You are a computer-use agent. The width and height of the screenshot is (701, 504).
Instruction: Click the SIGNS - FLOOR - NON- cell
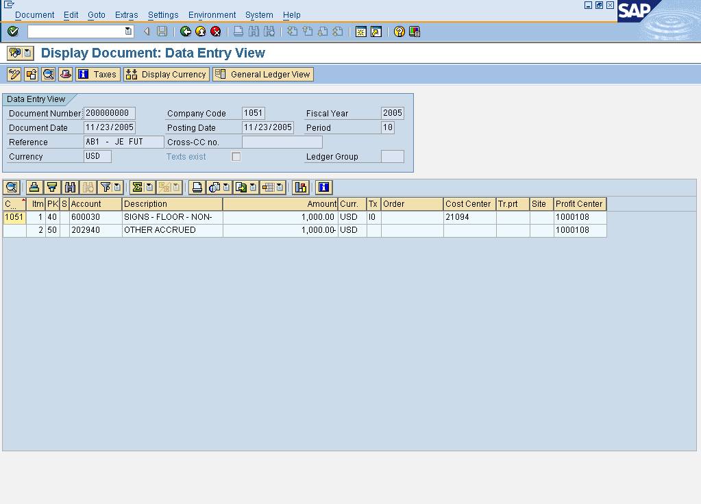(x=172, y=217)
